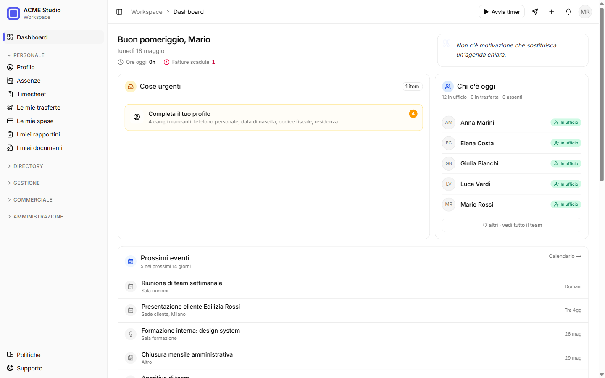Screen dimensions: 605x378
Task: Click Anna Marini's In ufficio badge
Action: coord(566,123)
